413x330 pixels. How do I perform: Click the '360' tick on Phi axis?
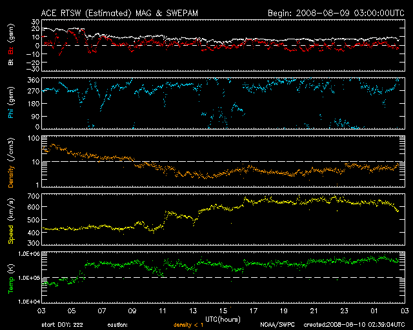34,80
